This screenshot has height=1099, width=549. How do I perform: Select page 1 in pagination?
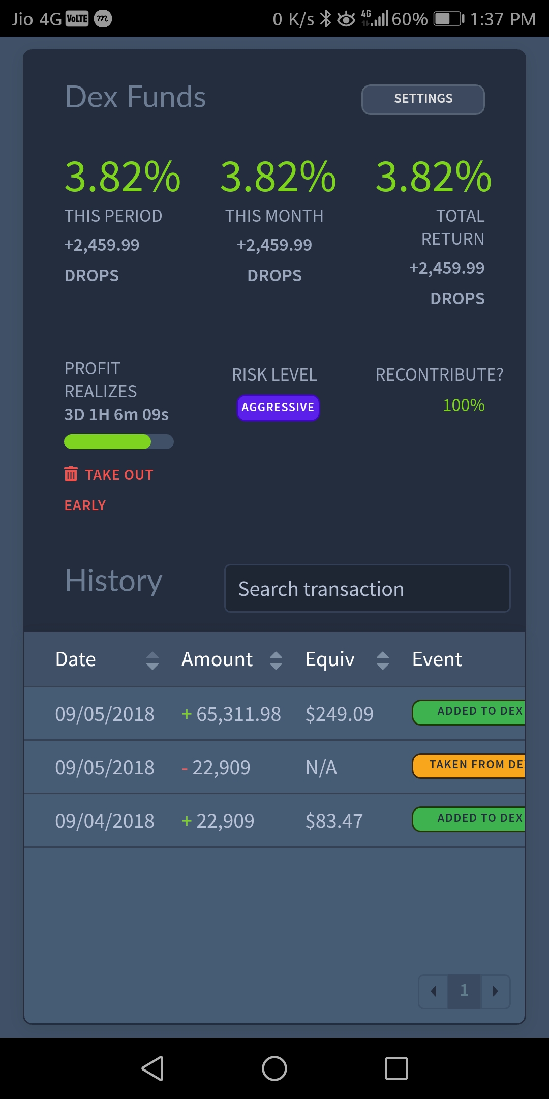tap(464, 991)
